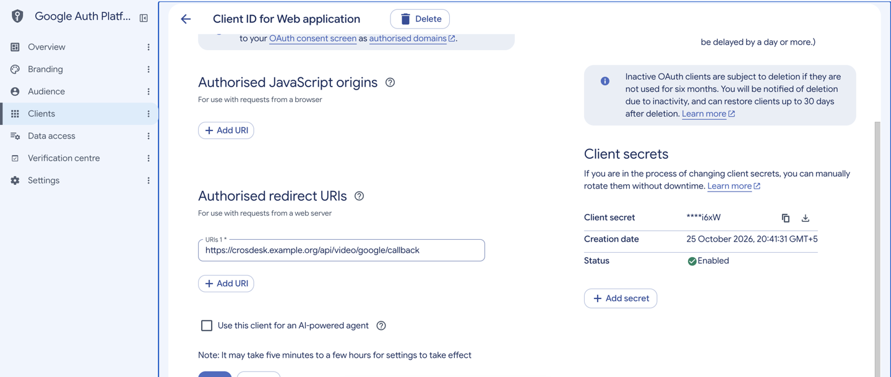Open the Verification centre page
This screenshot has height=377, width=891.
pyautogui.click(x=64, y=158)
